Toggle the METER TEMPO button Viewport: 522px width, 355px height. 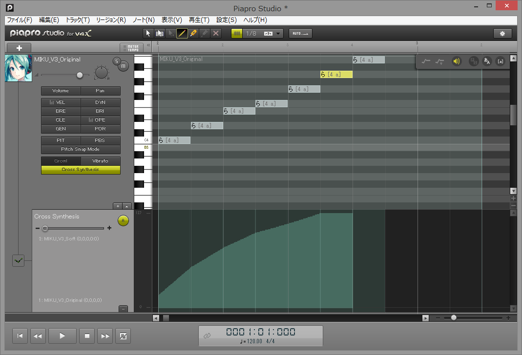point(131,48)
